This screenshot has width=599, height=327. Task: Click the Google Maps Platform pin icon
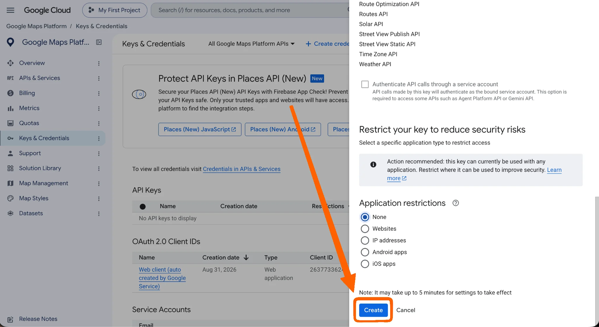[x=11, y=42]
